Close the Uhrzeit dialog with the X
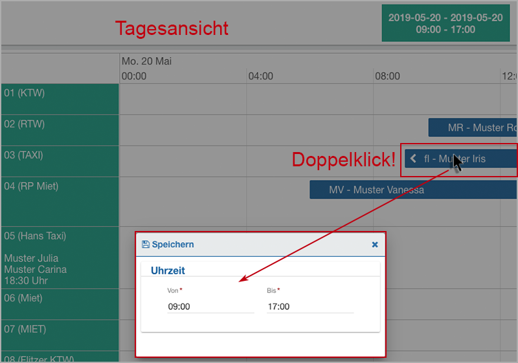The width and height of the screenshot is (518, 363). [x=375, y=245]
